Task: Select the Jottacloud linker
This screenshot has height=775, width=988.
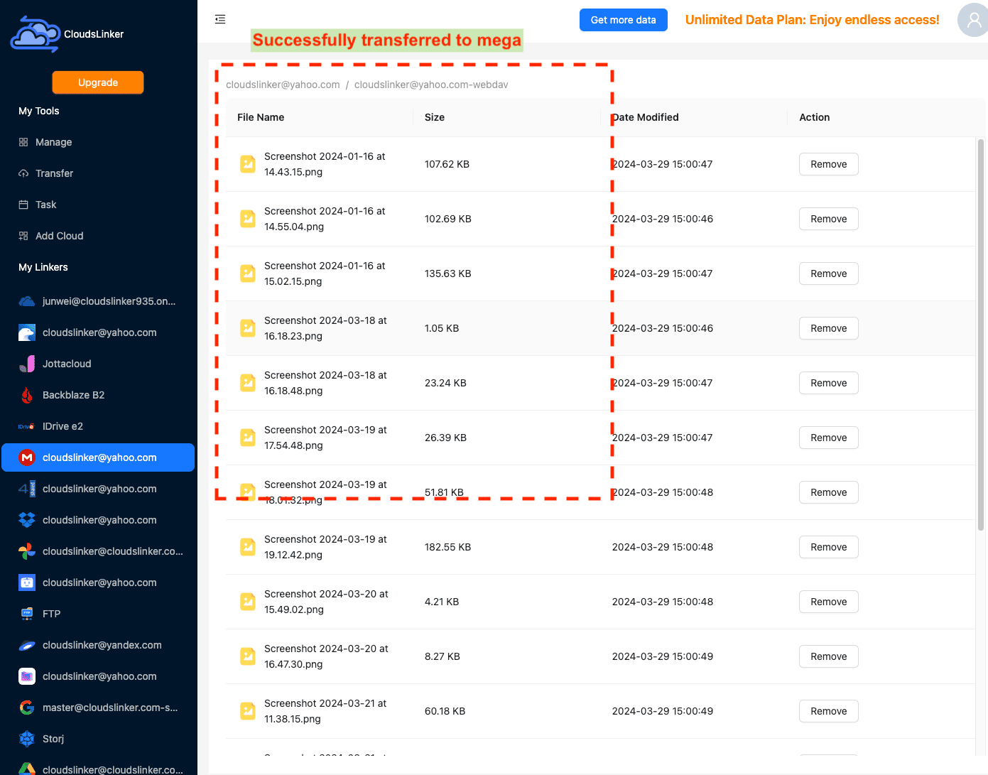Action: point(98,364)
